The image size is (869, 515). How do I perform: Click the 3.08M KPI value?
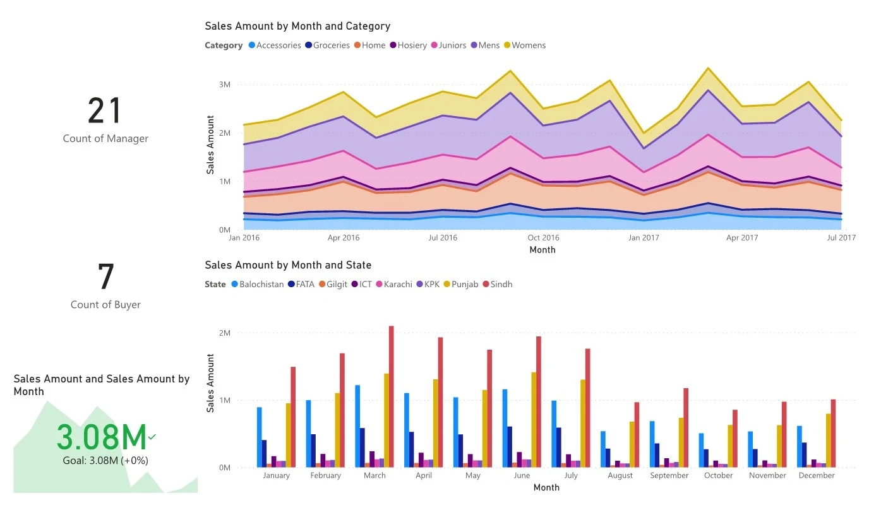pyautogui.click(x=102, y=437)
